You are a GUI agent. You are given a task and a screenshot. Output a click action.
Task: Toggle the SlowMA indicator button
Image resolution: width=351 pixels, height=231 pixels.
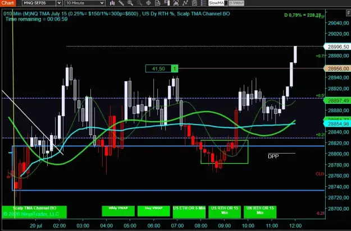pyautogui.click(x=216, y=3)
